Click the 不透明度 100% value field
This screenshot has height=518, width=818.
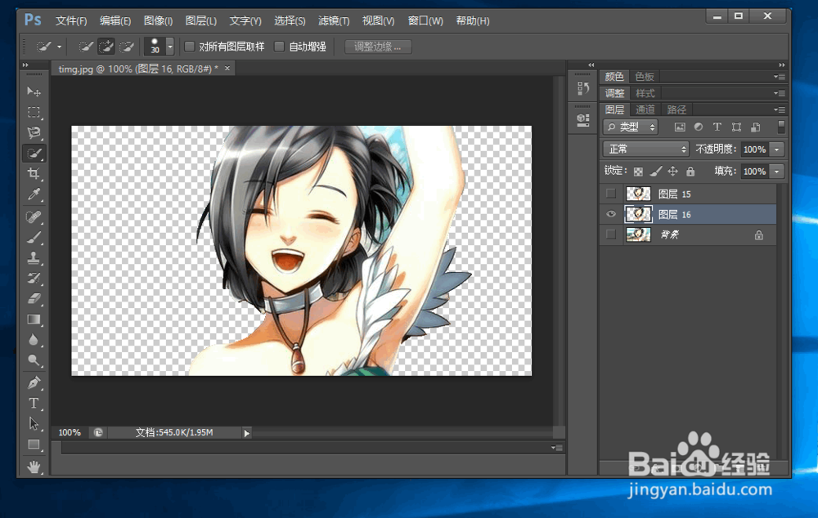coord(755,150)
